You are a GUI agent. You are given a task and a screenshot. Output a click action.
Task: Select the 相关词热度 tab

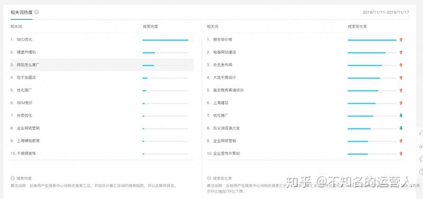22,12
